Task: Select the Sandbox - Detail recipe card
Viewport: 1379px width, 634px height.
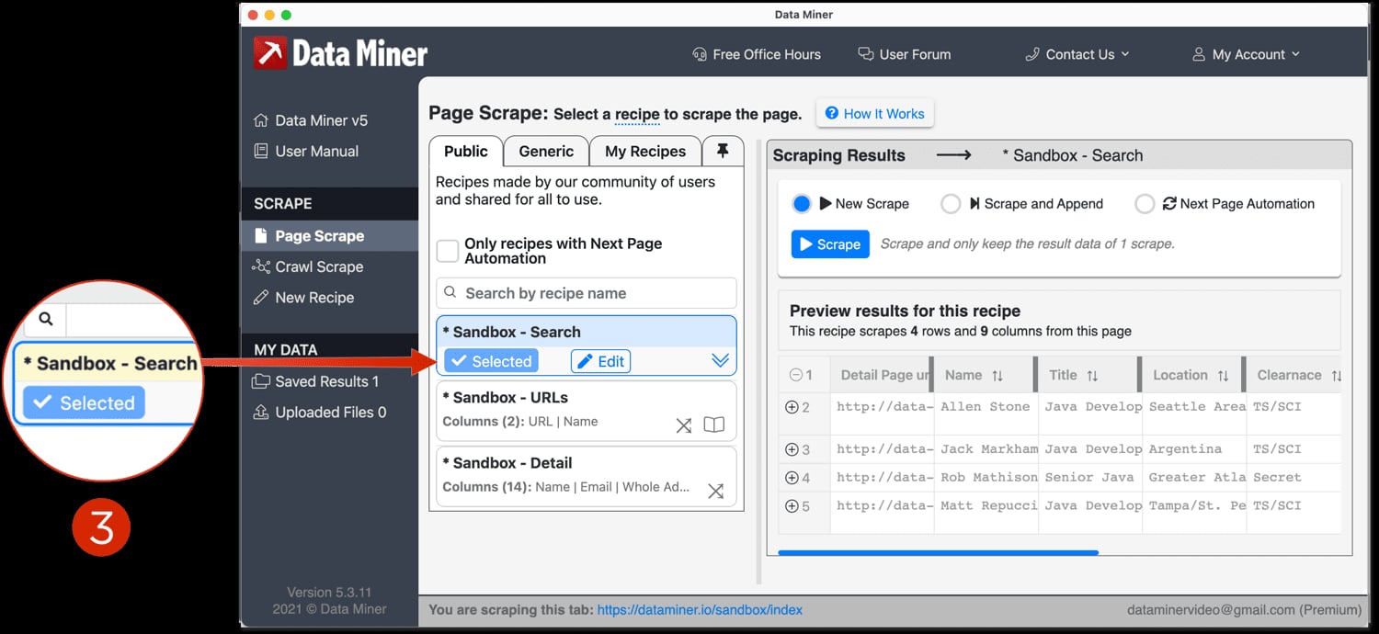Action: pyautogui.click(x=587, y=476)
